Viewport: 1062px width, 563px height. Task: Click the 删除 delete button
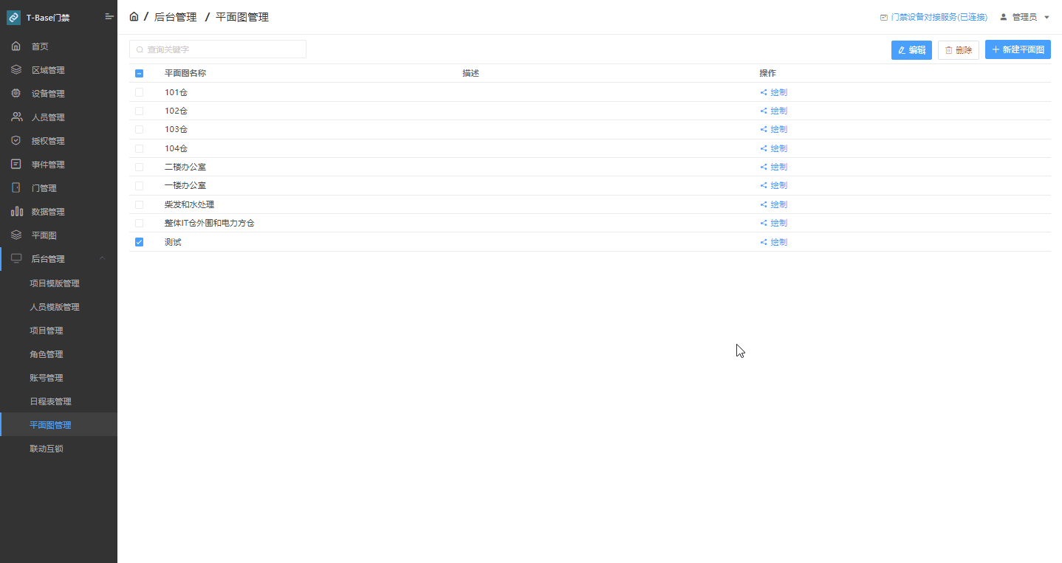pos(959,50)
